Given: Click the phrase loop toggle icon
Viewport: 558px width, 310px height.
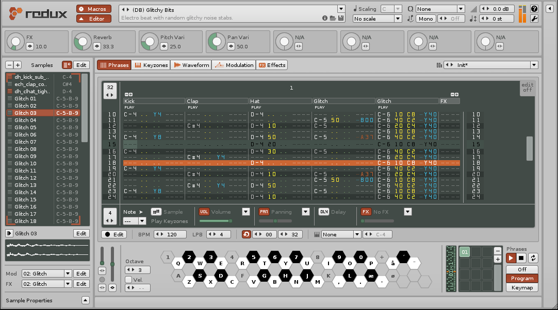Looking at the screenshot, I should (x=247, y=234).
